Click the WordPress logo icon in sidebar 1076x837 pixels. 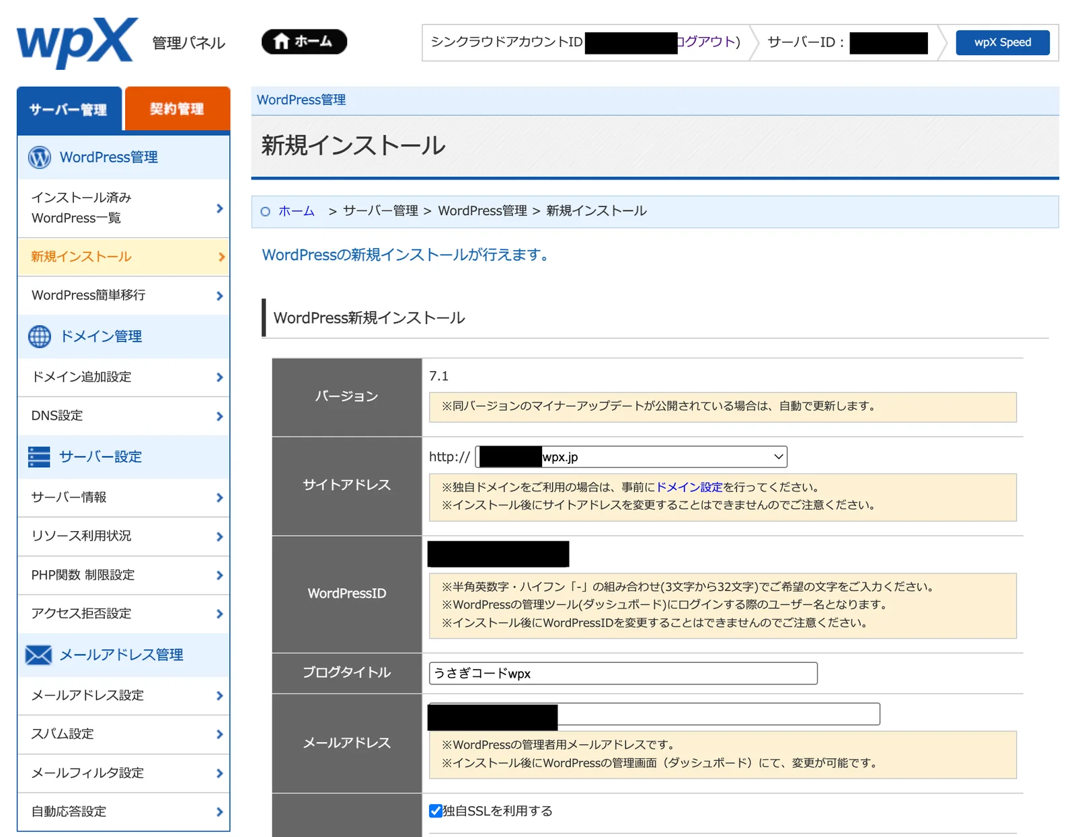pos(40,157)
